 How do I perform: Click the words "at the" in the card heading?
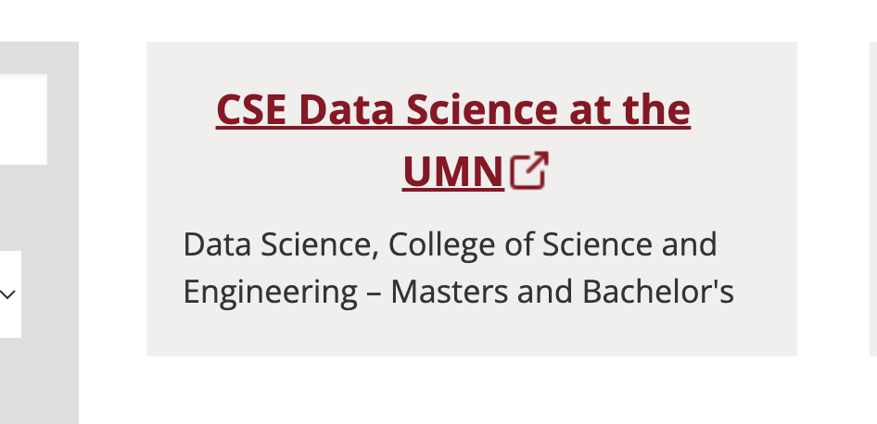[x=625, y=112]
